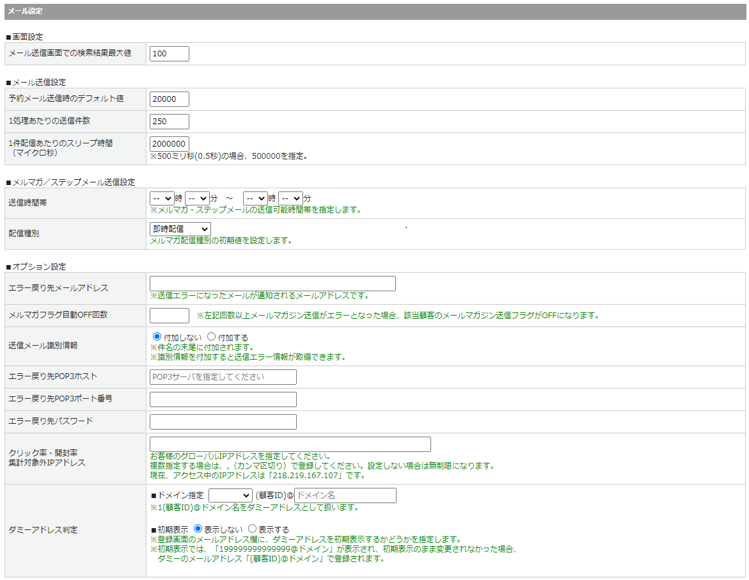The image size is (749, 580).
Task: Expand the 配信種別 即時配信 dropdown
Action: click(x=180, y=229)
